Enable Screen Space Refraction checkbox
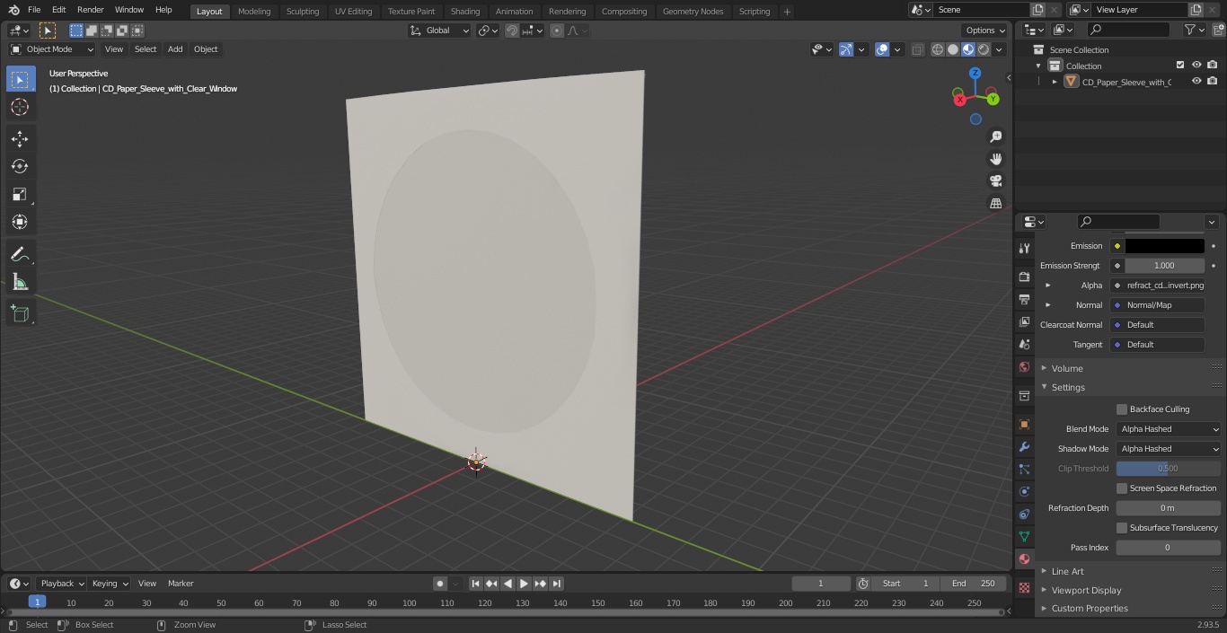The width and height of the screenshot is (1227, 633). click(1122, 488)
